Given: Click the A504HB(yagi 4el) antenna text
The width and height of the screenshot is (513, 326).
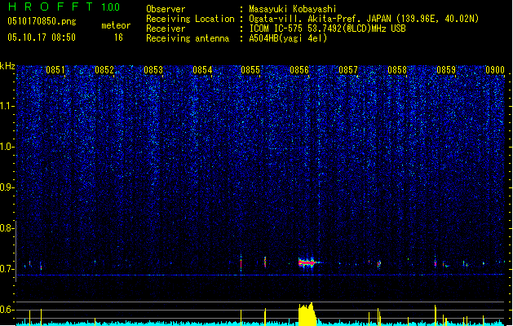Looking at the screenshot, I should tap(288, 38).
